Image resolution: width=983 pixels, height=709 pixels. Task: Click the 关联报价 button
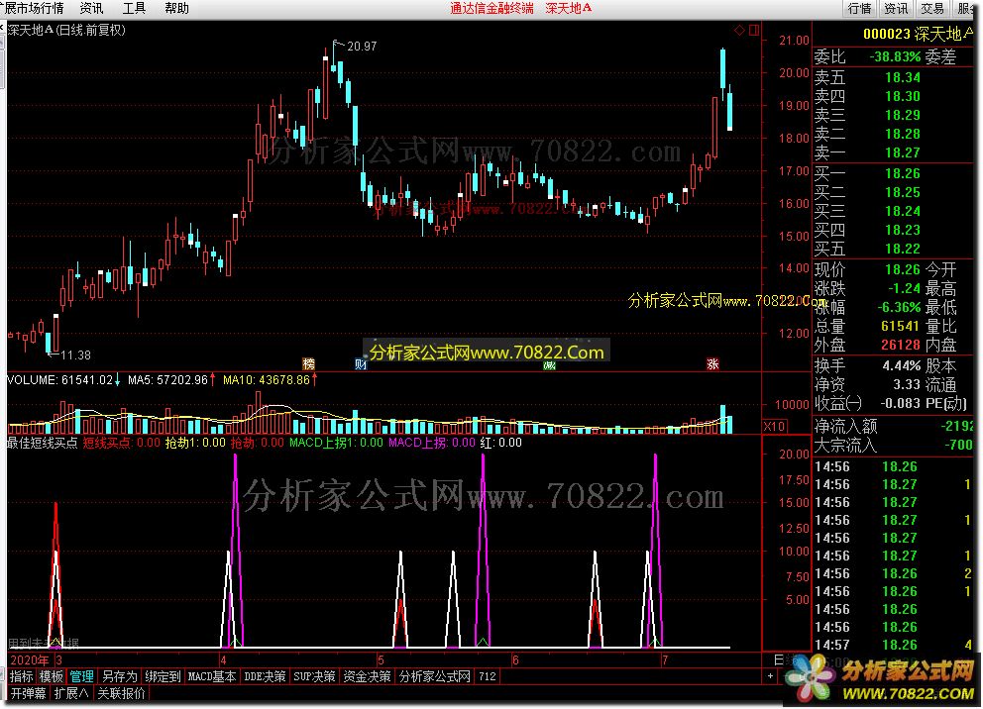[121, 693]
